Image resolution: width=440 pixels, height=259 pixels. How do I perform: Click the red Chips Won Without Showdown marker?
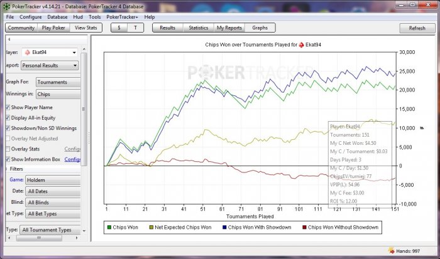[304, 228]
